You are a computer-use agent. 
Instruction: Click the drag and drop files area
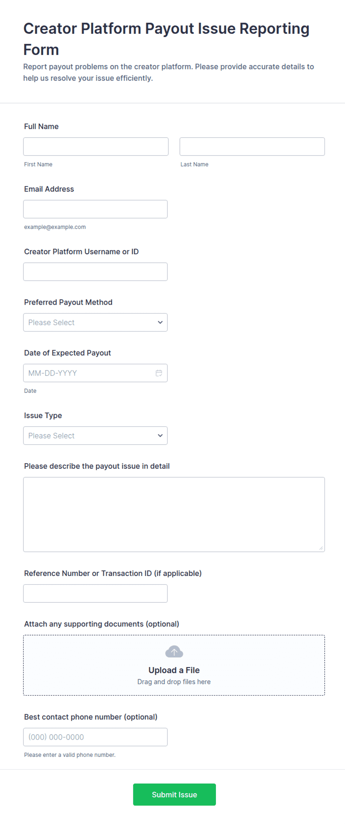tap(174, 665)
